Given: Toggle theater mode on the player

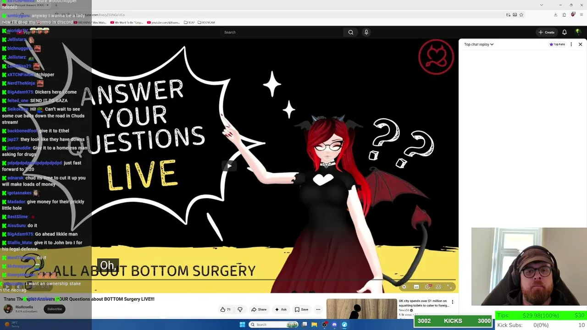Looking at the screenshot, I should tap(438, 287).
